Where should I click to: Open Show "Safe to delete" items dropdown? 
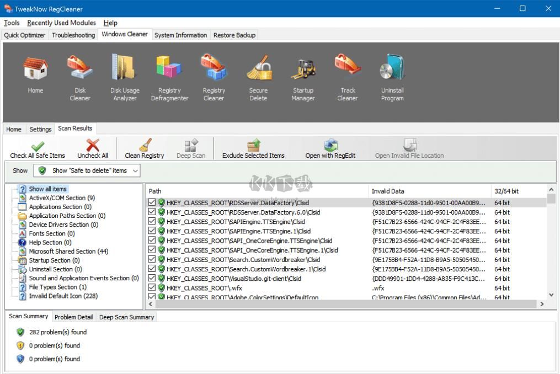point(87,170)
